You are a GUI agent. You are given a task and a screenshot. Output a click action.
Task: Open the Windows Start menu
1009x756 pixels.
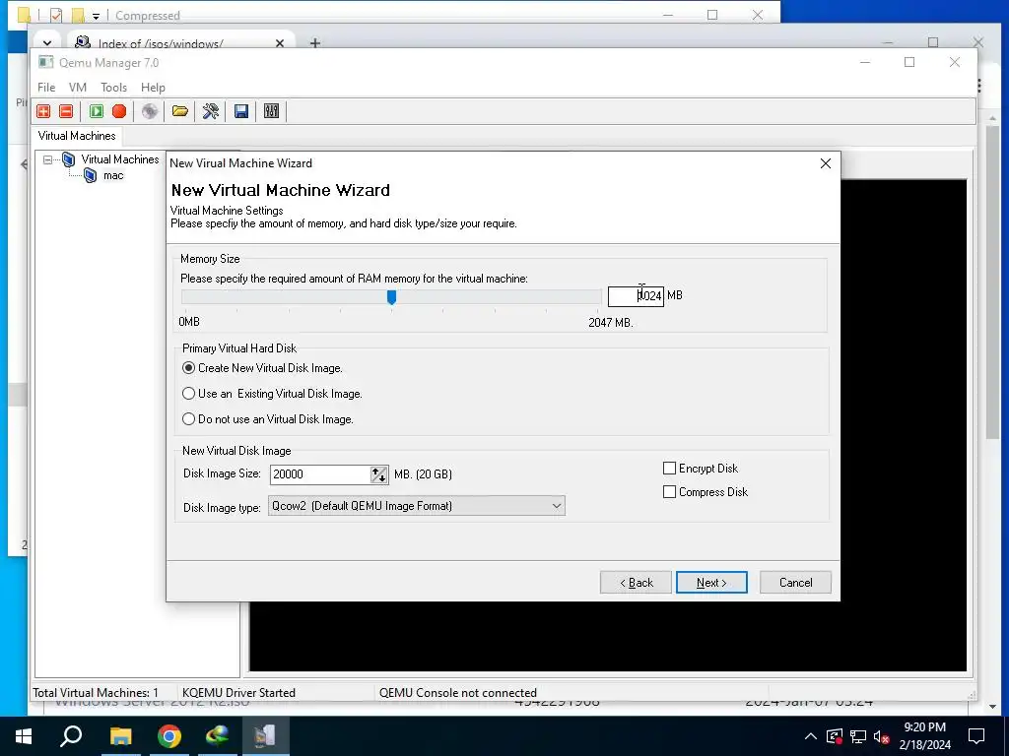point(24,736)
